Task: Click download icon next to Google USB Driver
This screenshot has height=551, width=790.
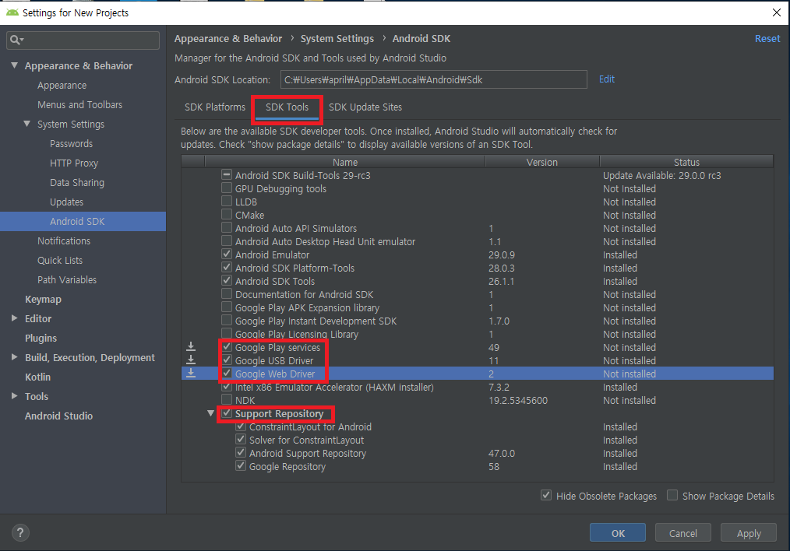Action: click(191, 360)
